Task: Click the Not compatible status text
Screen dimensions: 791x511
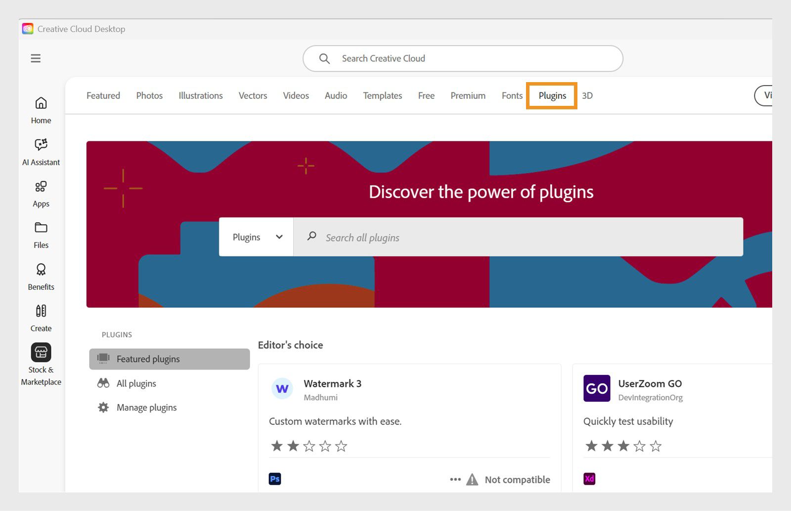Action: (517, 479)
